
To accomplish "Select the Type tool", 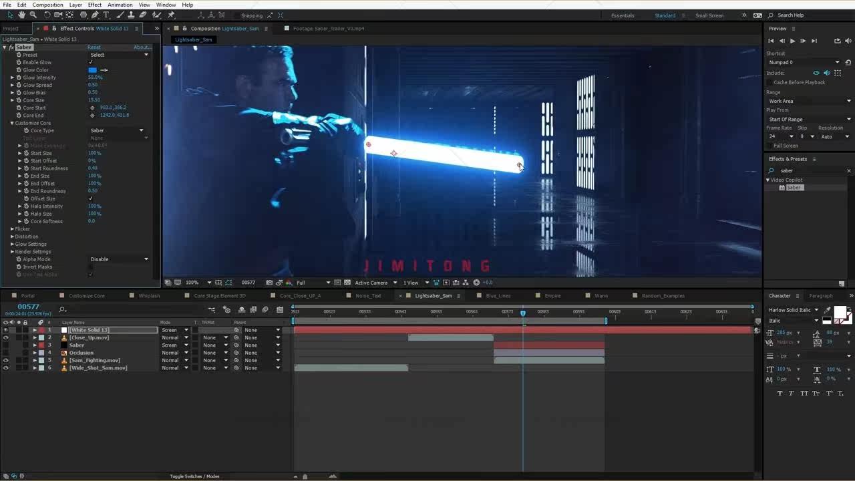I will 106,15.
